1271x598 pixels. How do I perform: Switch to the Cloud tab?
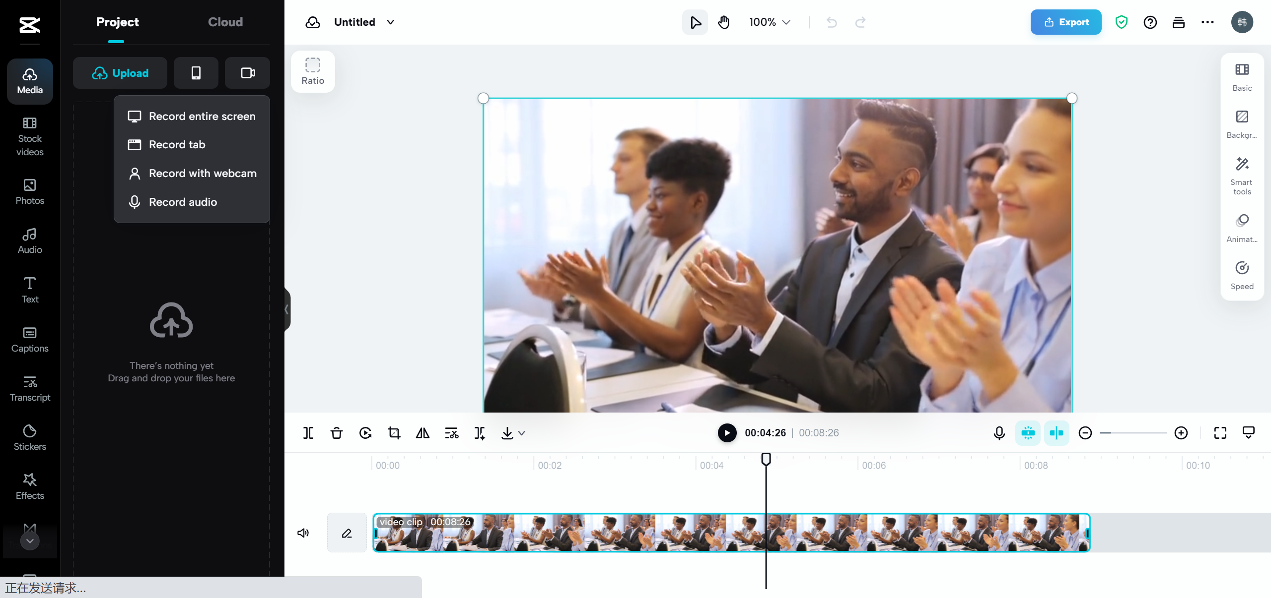pos(225,22)
